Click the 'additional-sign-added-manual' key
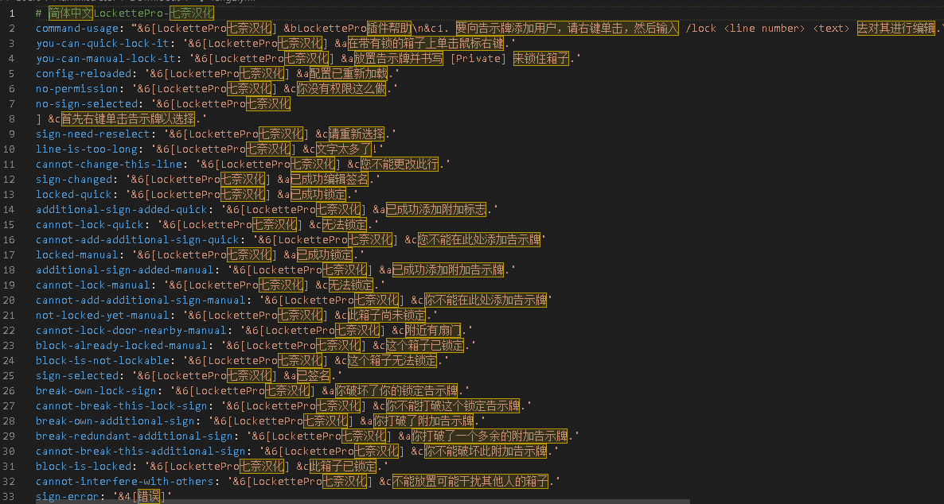 [125, 269]
